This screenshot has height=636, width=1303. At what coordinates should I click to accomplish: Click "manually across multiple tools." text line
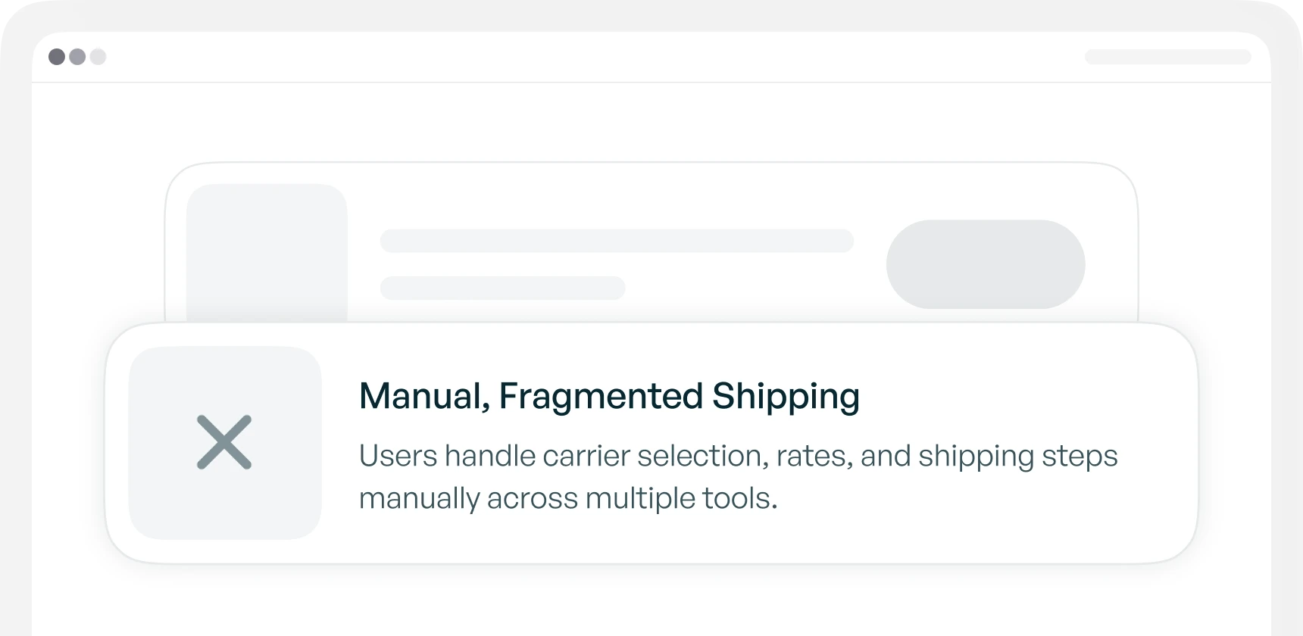568,498
